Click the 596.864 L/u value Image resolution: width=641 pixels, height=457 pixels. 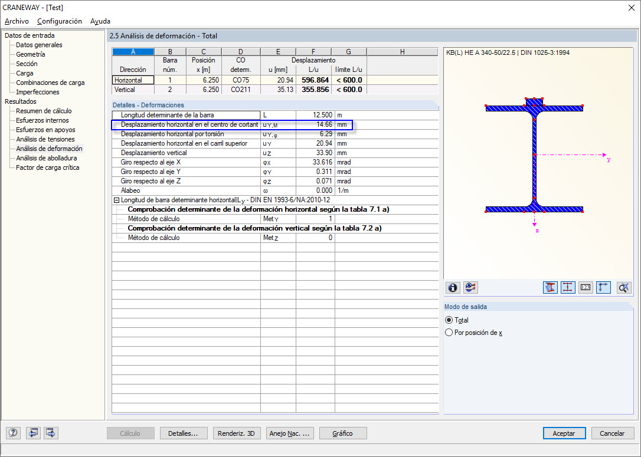pyautogui.click(x=313, y=80)
